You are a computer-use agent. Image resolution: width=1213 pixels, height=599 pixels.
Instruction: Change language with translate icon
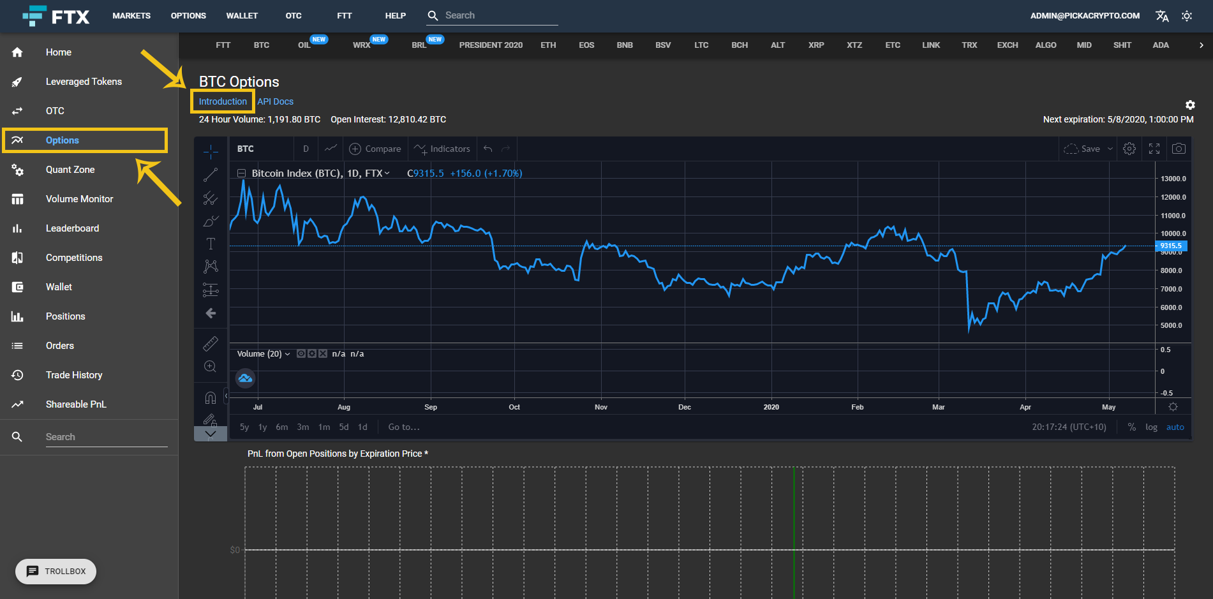point(1162,16)
